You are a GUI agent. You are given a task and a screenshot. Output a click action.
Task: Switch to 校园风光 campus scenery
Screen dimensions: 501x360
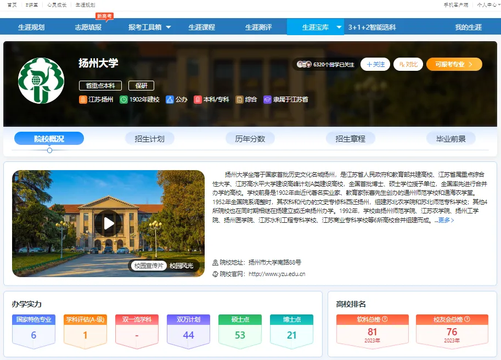point(182,266)
